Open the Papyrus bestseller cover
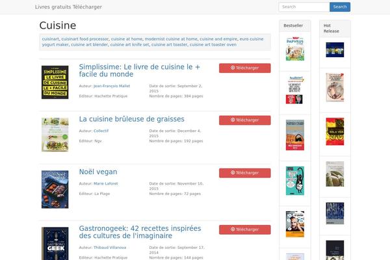 tap(295, 49)
